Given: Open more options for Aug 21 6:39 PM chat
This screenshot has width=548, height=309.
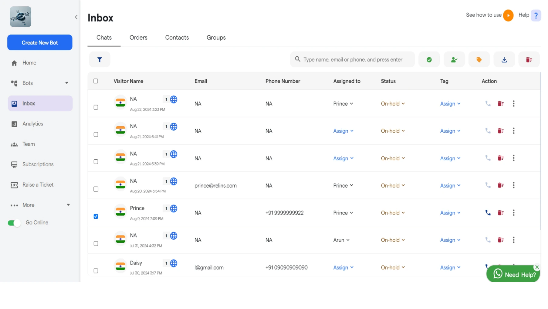Looking at the screenshot, I should pyautogui.click(x=514, y=158).
